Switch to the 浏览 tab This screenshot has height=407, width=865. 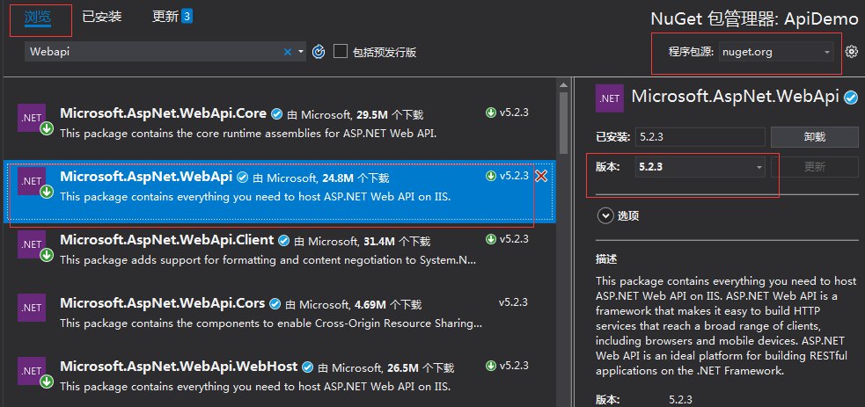pyautogui.click(x=38, y=17)
